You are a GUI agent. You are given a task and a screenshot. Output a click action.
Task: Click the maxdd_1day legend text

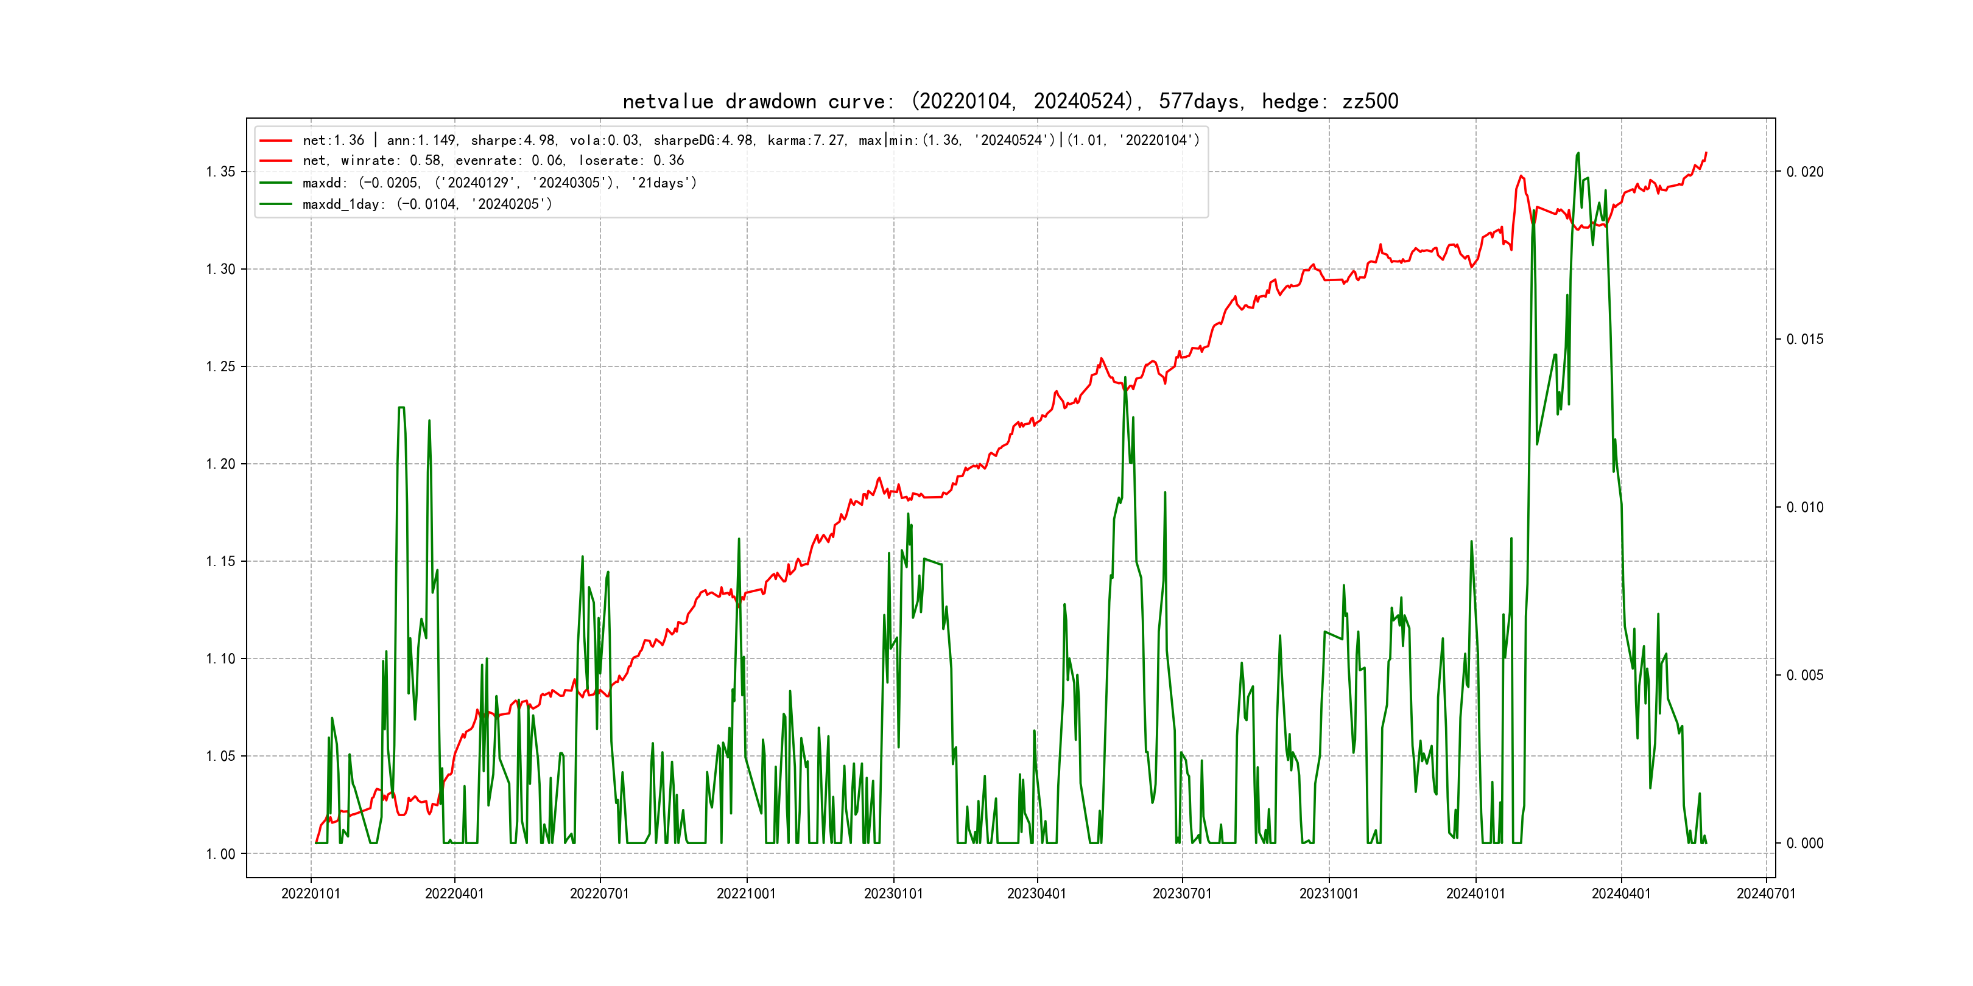427,205
